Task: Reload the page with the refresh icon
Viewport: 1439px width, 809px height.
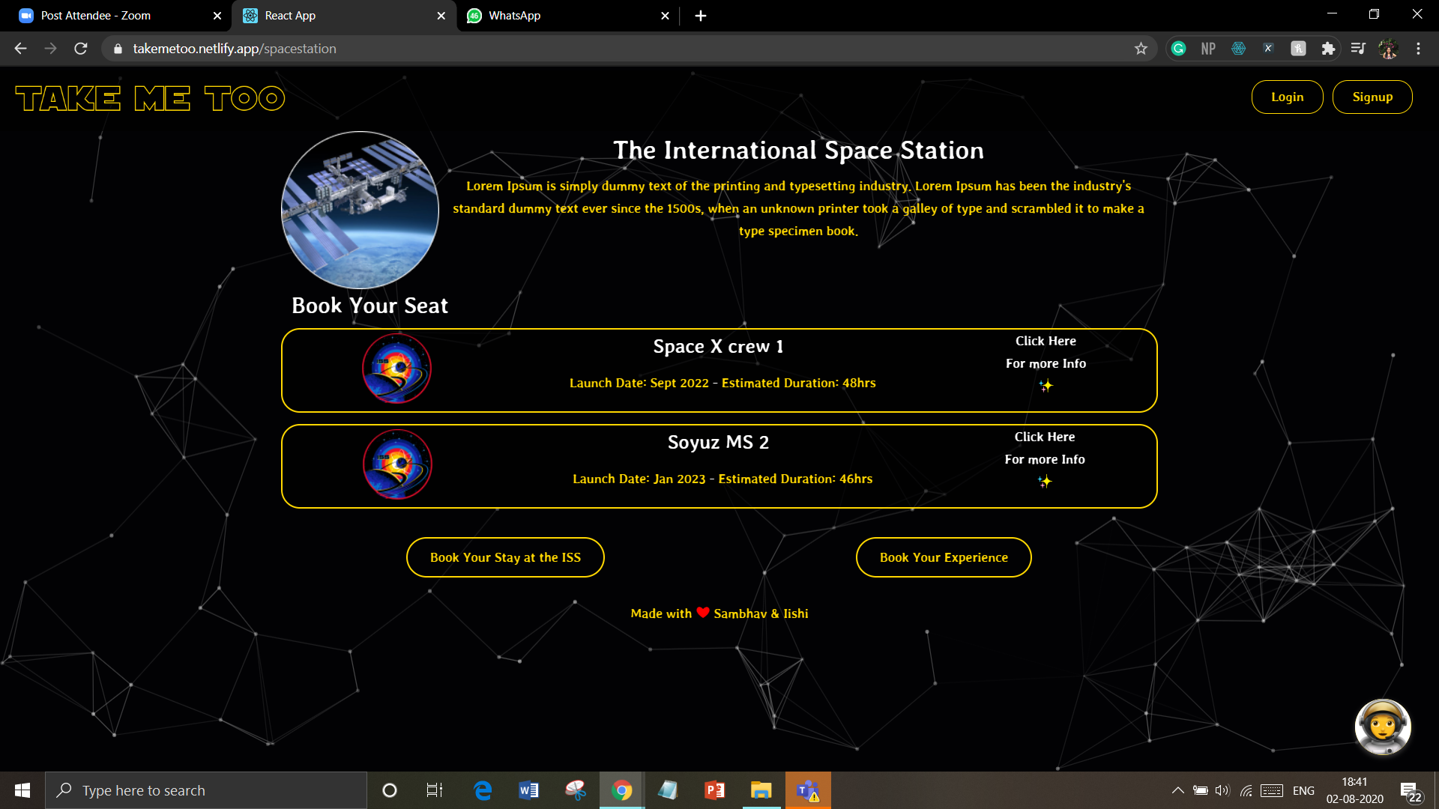Action: pos(81,49)
